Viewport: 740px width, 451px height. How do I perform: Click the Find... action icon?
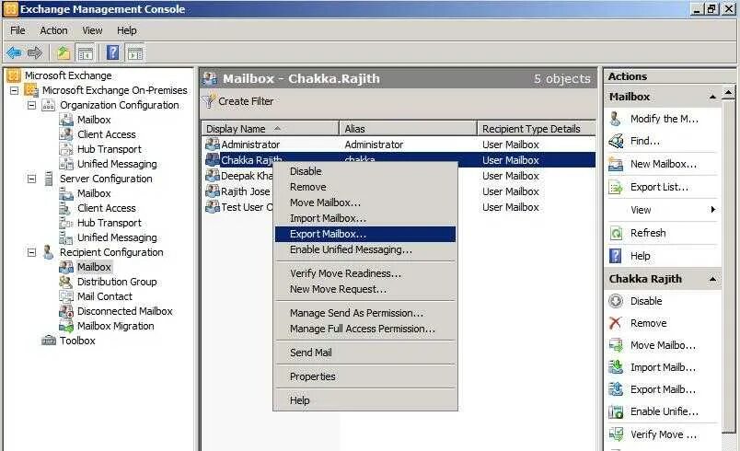(616, 141)
